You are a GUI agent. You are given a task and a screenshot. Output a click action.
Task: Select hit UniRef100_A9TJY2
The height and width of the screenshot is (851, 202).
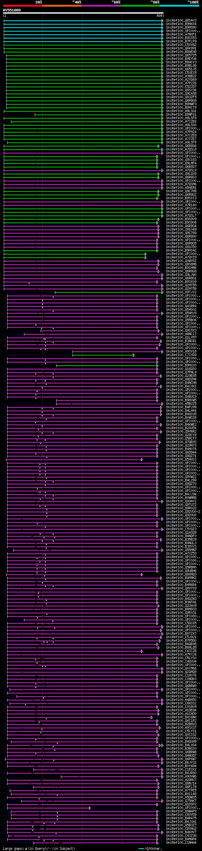pyautogui.click(x=181, y=292)
